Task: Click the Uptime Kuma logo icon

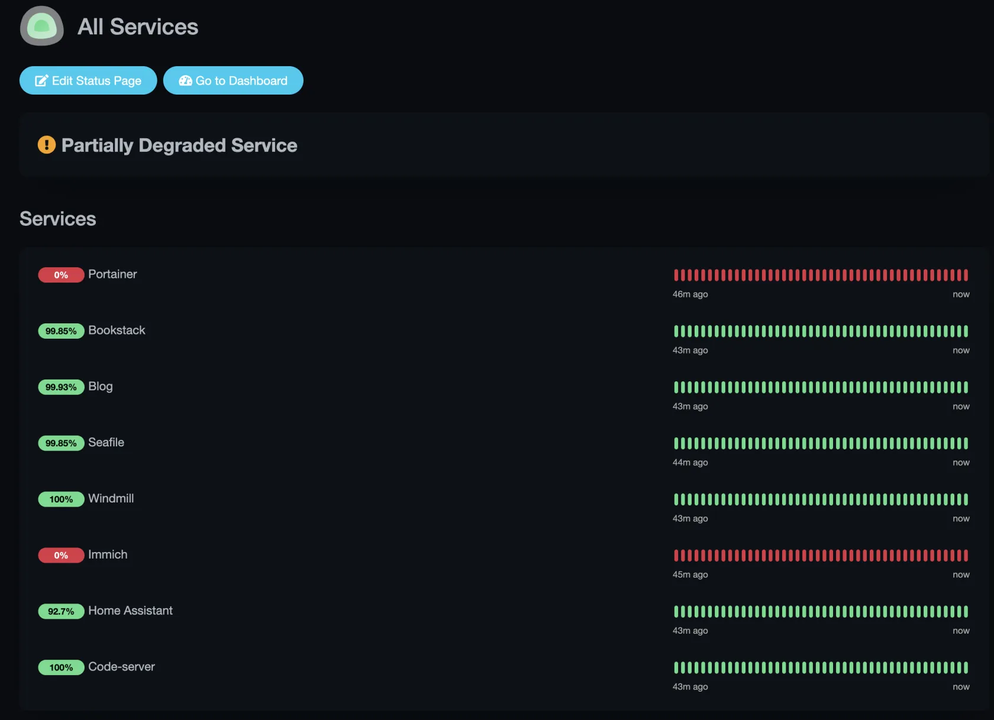Action: coord(41,26)
